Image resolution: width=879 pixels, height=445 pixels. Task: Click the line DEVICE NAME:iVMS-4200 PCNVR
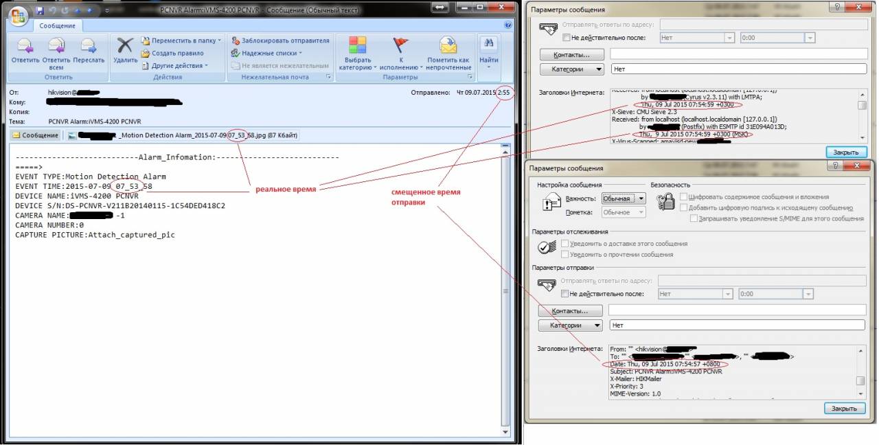(77, 196)
